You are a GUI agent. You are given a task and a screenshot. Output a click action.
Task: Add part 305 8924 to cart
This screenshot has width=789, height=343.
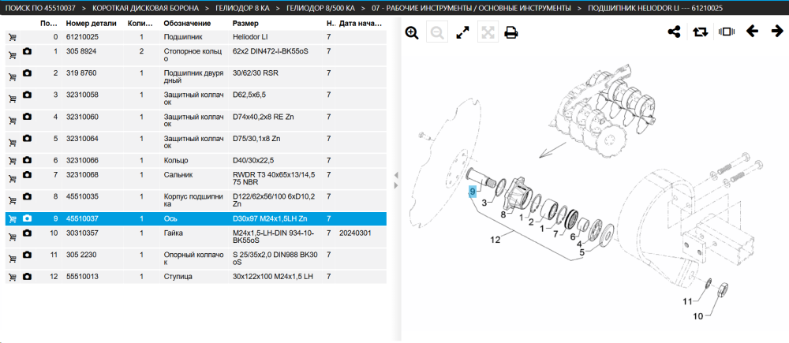pyautogui.click(x=12, y=54)
